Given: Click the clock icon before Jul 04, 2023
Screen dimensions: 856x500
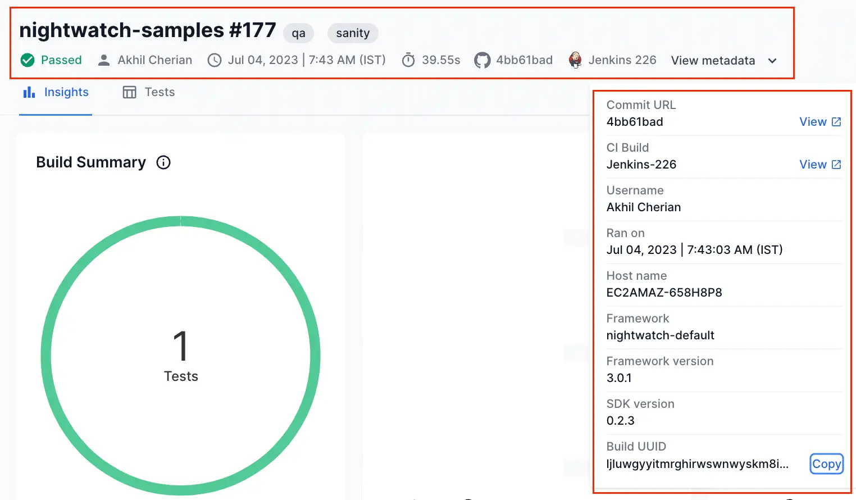Looking at the screenshot, I should coord(215,60).
